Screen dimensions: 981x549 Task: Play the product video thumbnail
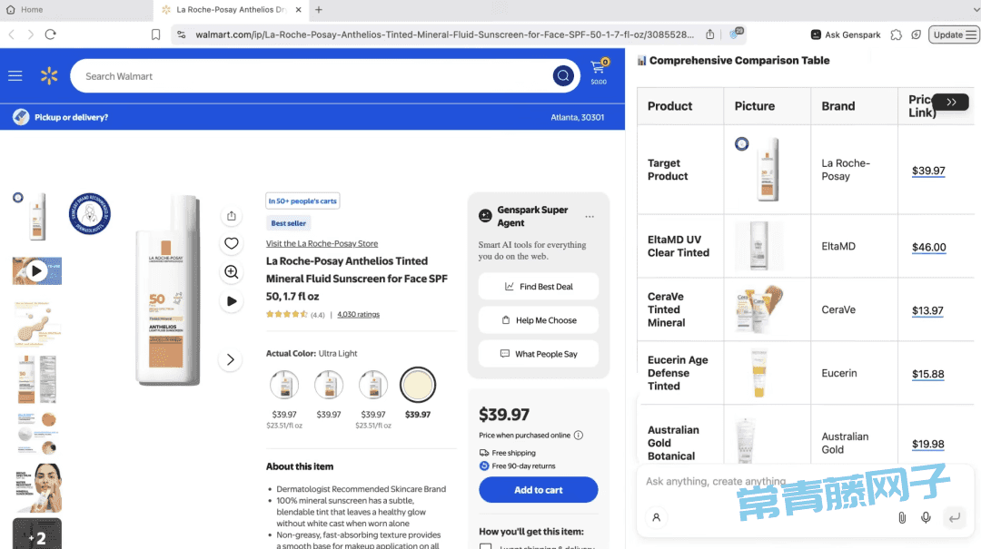pyautogui.click(x=37, y=270)
